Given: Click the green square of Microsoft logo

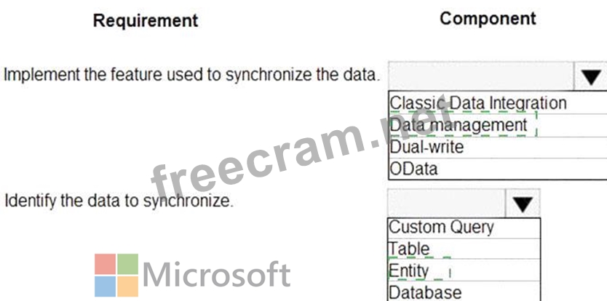Looking at the screenshot, I should (x=127, y=264).
